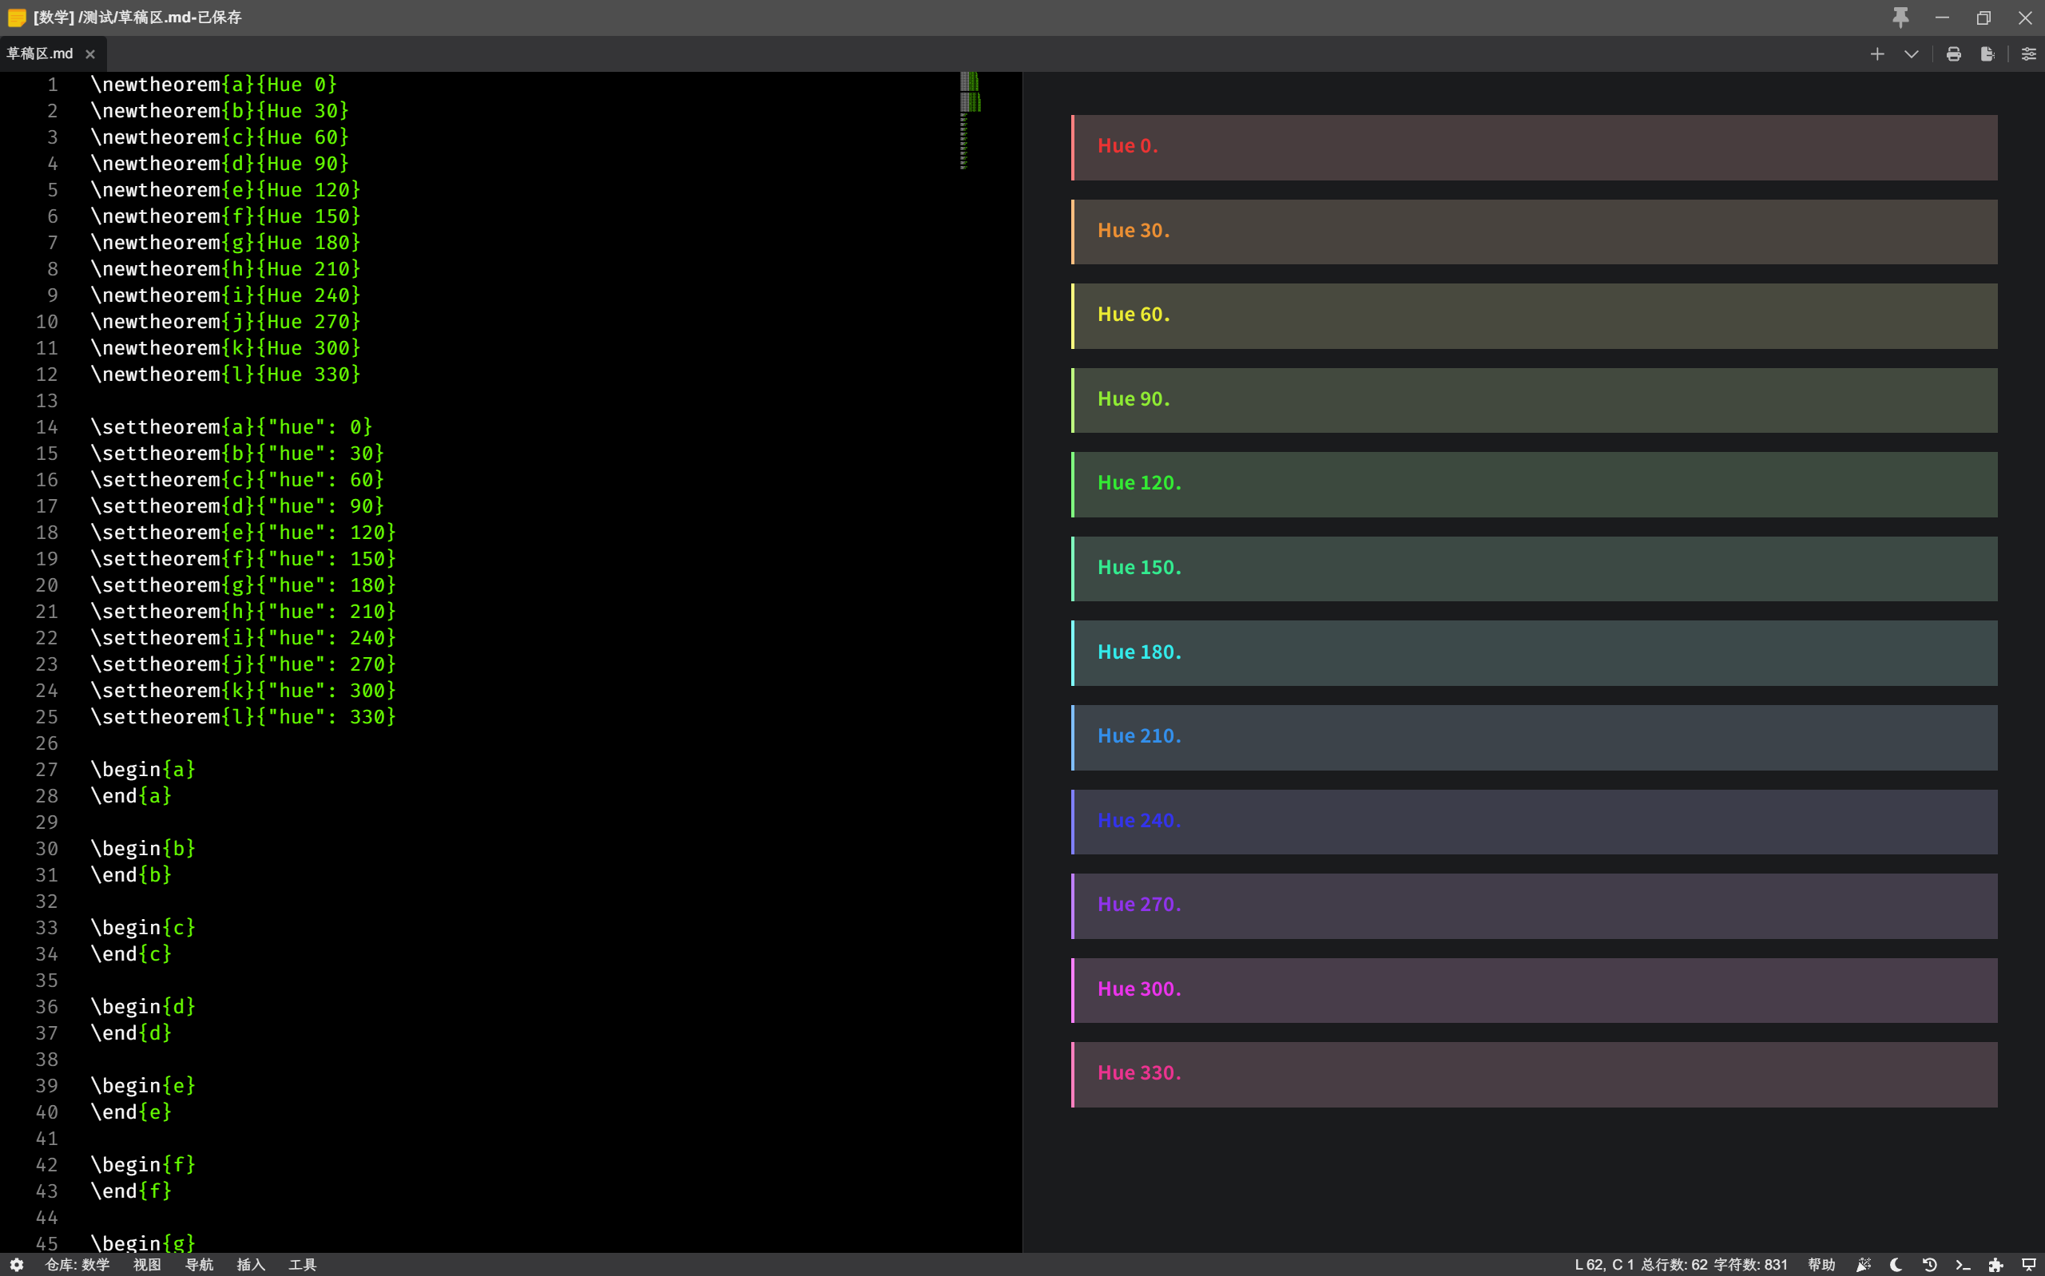This screenshot has width=2045, height=1276.
Task: Click the Hue 270 preview heading
Action: coord(1139,904)
